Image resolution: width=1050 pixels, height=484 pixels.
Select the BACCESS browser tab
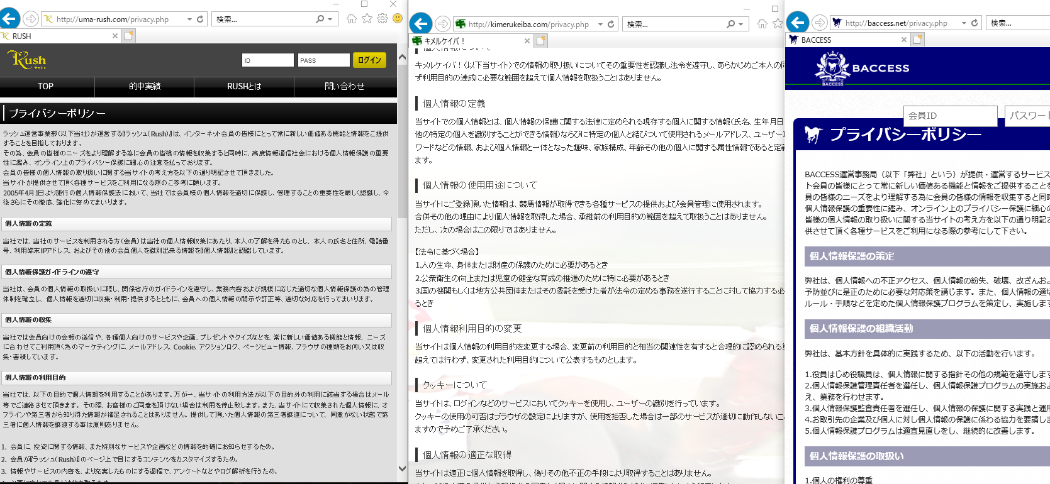(847, 40)
